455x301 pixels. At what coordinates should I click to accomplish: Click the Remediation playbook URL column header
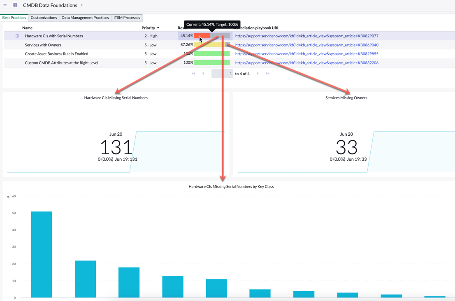click(x=256, y=28)
